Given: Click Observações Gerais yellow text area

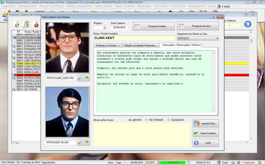Looking at the screenshot, I should [142, 135].
